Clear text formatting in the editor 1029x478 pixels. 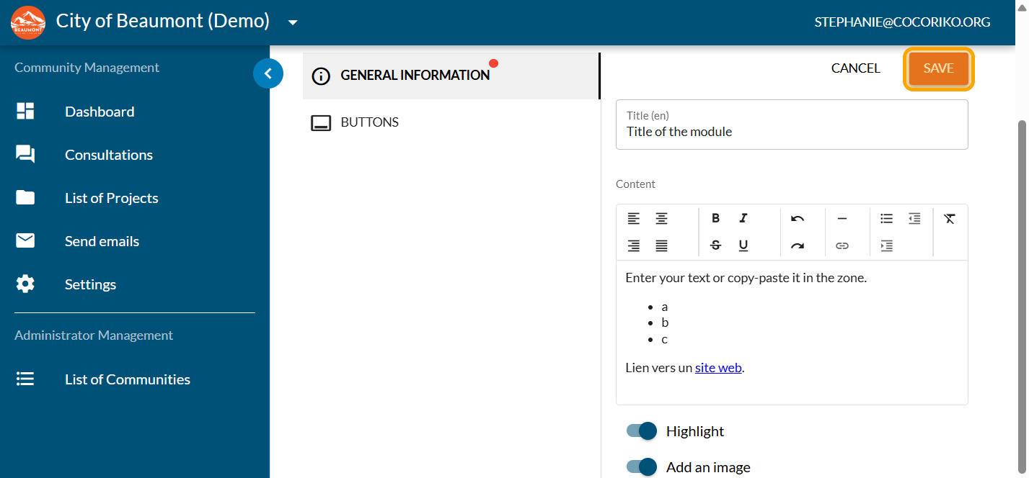[949, 218]
